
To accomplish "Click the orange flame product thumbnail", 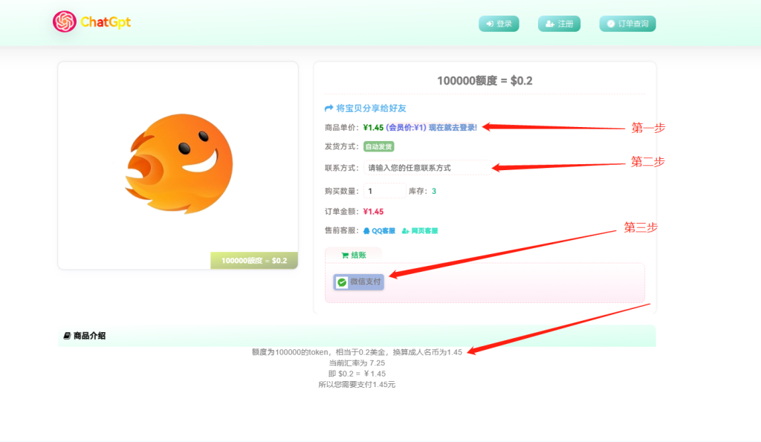I will click(177, 165).
